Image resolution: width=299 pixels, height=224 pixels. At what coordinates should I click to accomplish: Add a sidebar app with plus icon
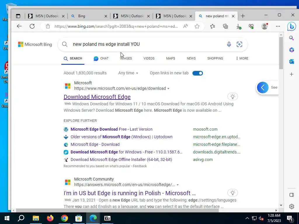(292, 74)
